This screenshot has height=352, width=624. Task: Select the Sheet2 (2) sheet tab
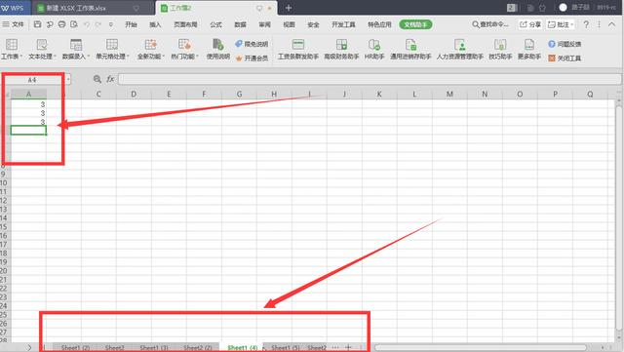197,348
